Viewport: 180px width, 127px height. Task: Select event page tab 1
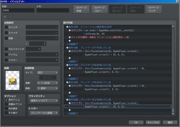[x=5, y=17]
